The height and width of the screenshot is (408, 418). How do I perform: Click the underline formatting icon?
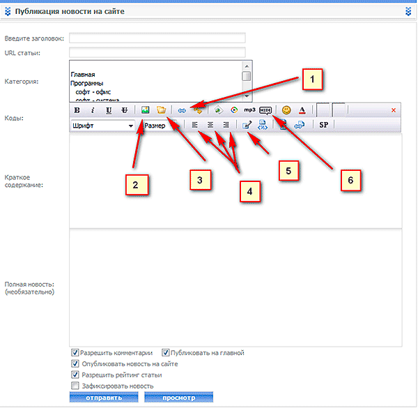(x=109, y=110)
